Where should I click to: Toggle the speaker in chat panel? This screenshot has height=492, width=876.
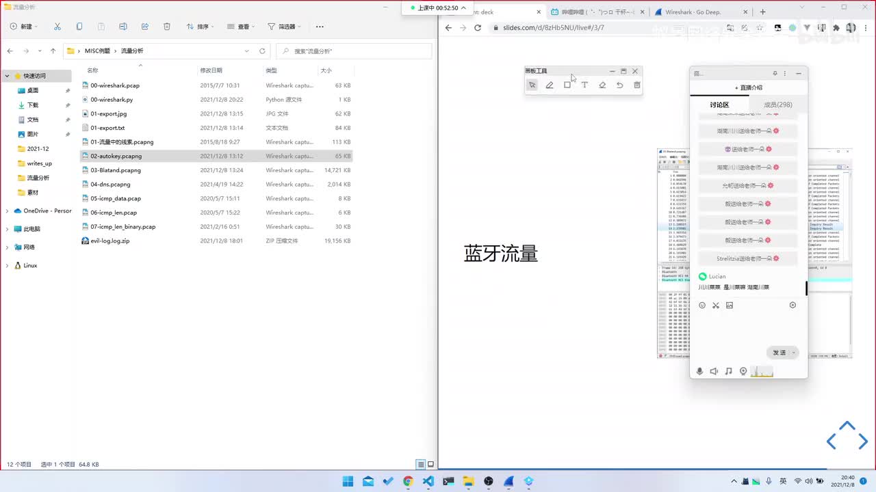[714, 371]
